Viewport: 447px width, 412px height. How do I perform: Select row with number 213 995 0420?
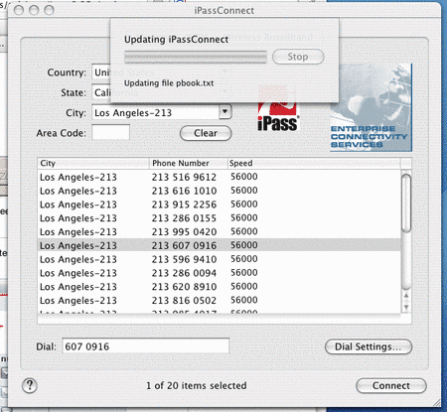coord(220,231)
